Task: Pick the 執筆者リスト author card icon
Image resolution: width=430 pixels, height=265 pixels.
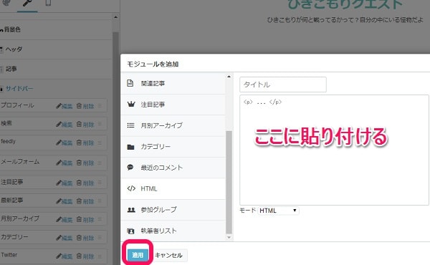Action: pos(131,231)
